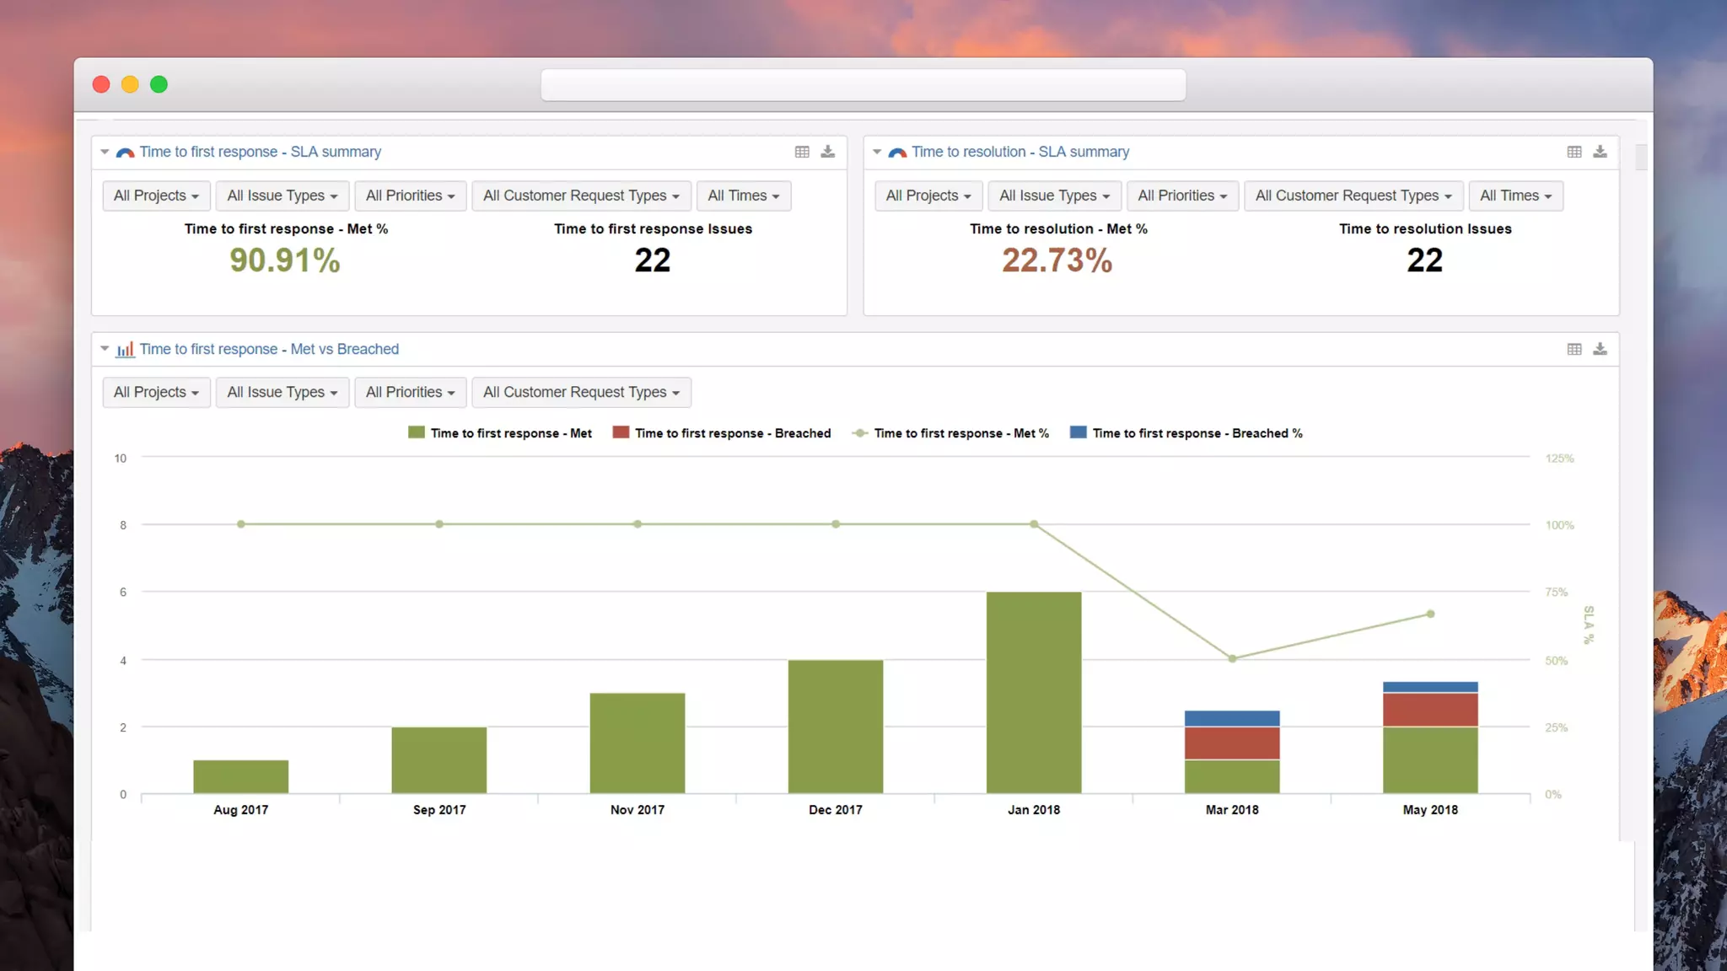The height and width of the screenshot is (971, 1727).
Task: Click the bar chart icon beside Met vs Breached
Action: [125, 349]
